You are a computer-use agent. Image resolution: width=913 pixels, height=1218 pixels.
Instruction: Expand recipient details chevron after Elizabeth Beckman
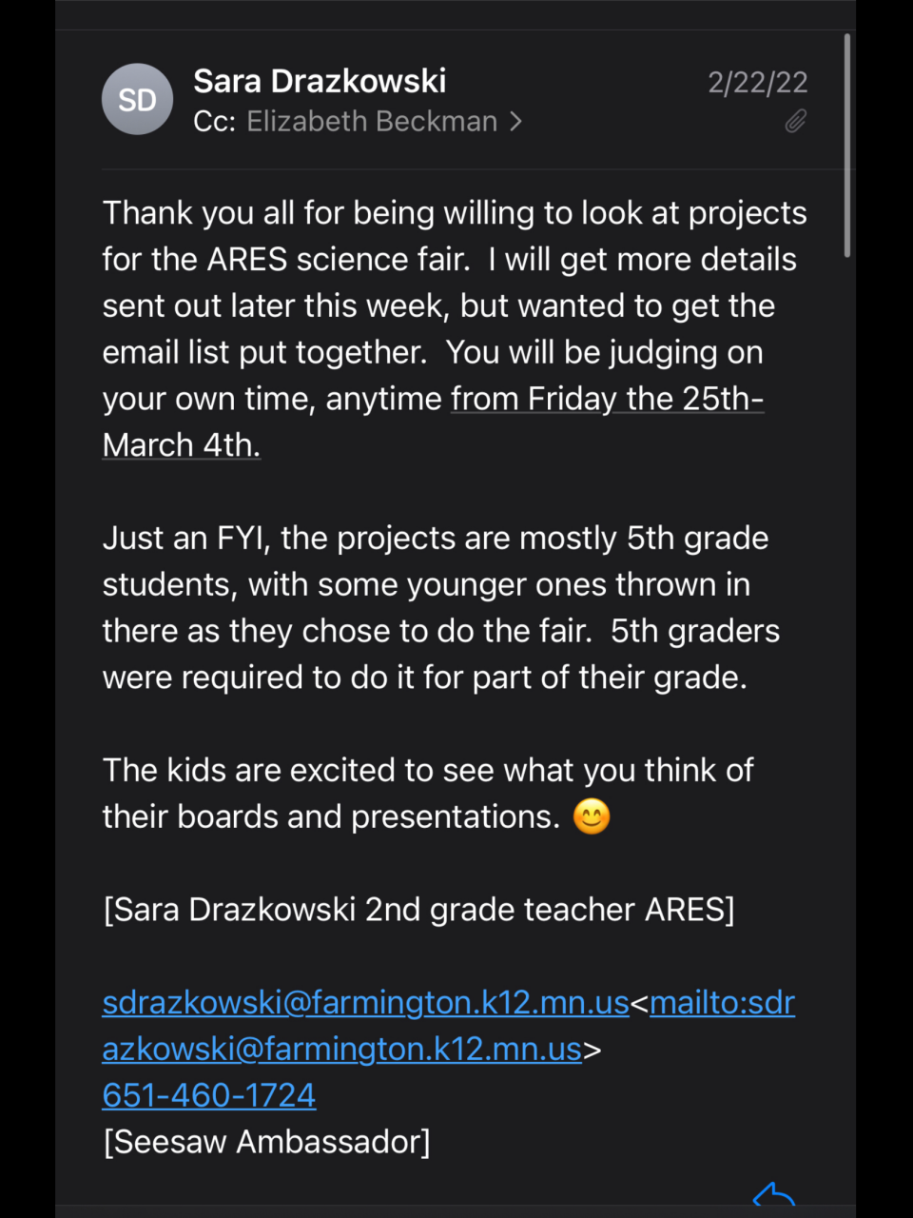click(x=515, y=122)
